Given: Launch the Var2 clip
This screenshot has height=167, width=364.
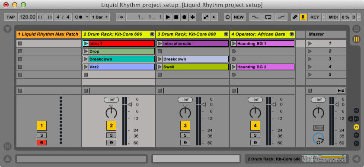Looking at the screenshot, I should click(x=86, y=67).
